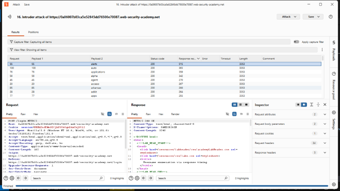Open the Payloads side panel
Viewport: 340px width, 191px height.
point(334,51)
